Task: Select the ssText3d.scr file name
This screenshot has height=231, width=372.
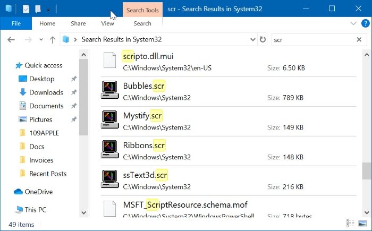Action: point(145,175)
